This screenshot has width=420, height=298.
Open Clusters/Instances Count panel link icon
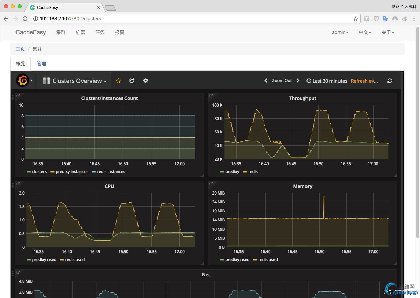coord(18,96)
